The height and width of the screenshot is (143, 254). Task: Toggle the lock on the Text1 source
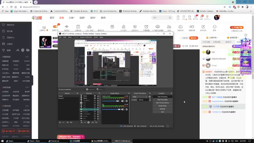[x=98, y=96]
